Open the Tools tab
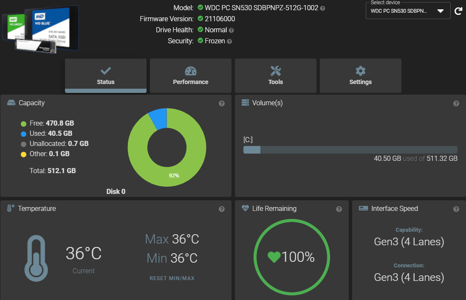Screen dimensions: 466x300 [276, 76]
